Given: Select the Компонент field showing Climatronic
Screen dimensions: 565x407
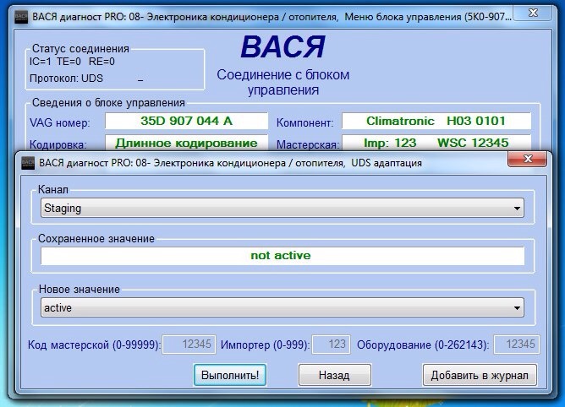Looking at the screenshot, I should point(436,122).
